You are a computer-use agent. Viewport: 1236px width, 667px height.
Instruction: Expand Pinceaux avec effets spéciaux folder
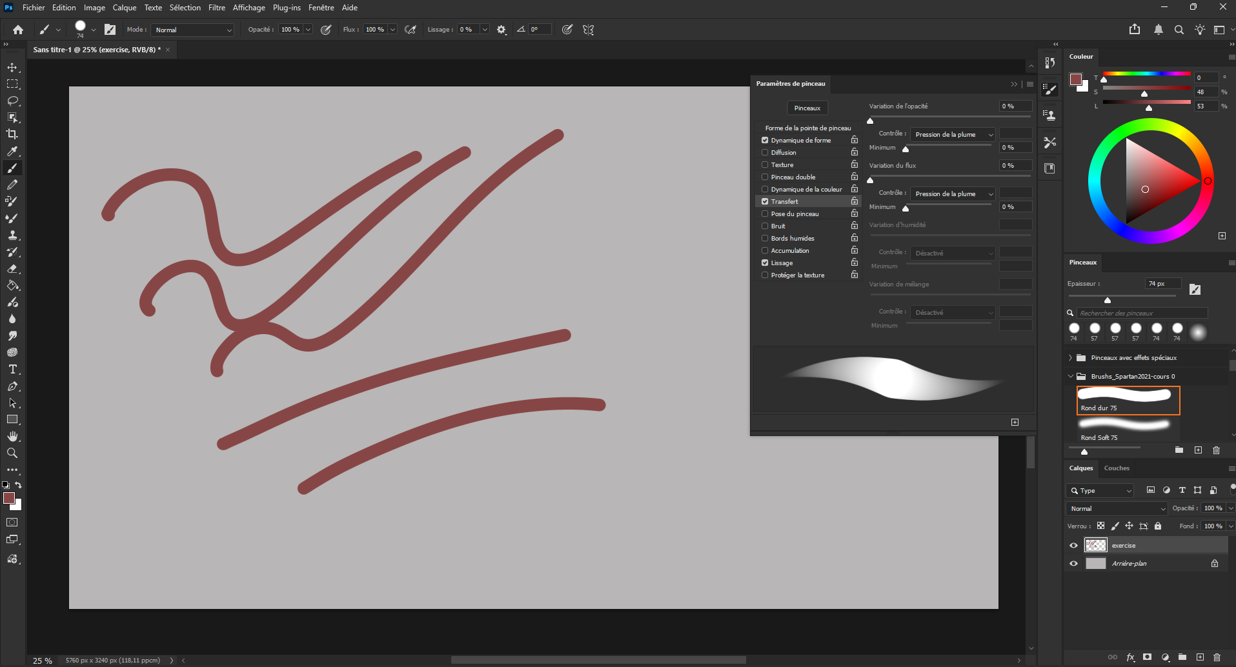1070,357
